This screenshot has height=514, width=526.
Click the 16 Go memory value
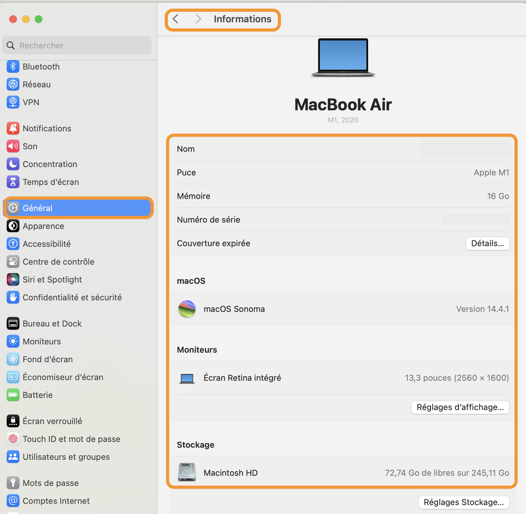coord(498,196)
